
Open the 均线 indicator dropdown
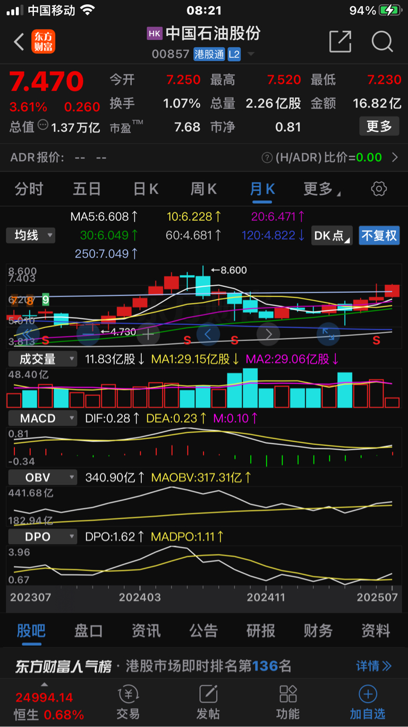pyautogui.click(x=31, y=235)
